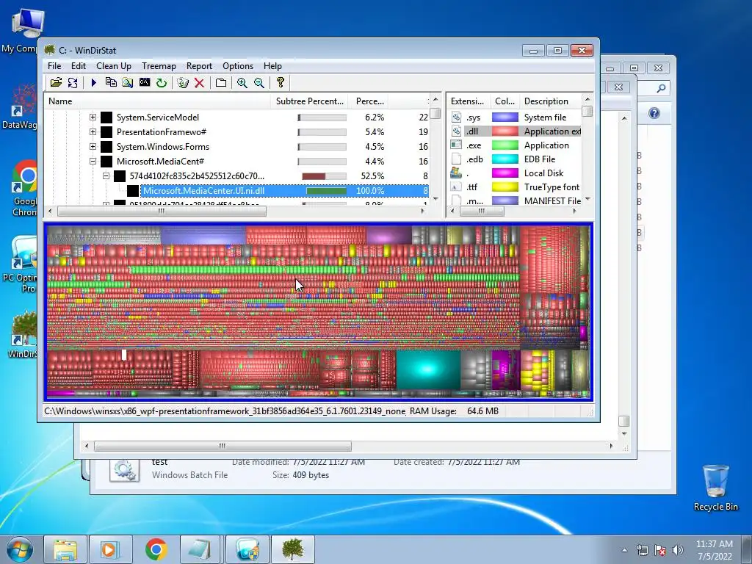Image resolution: width=752 pixels, height=564 pixels.
Task: Click the Extension column header
Action: [x=467, y=101]
